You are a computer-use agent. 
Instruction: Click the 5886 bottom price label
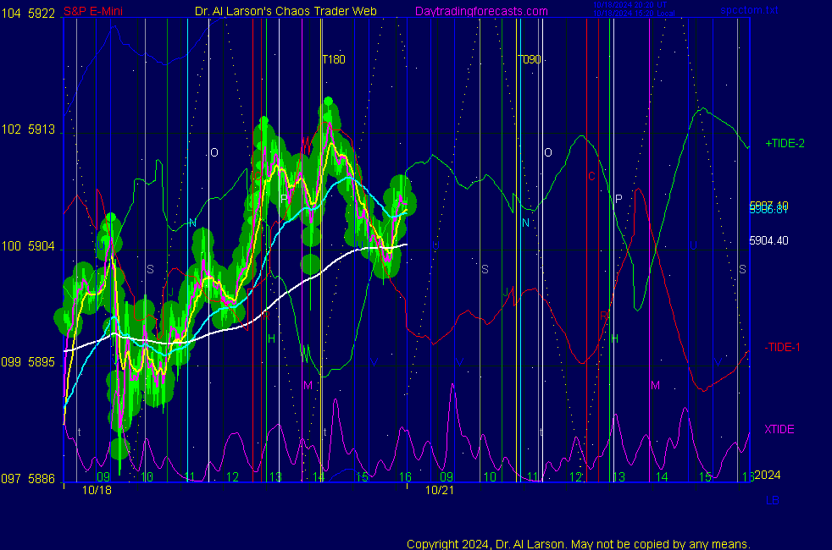42,479
